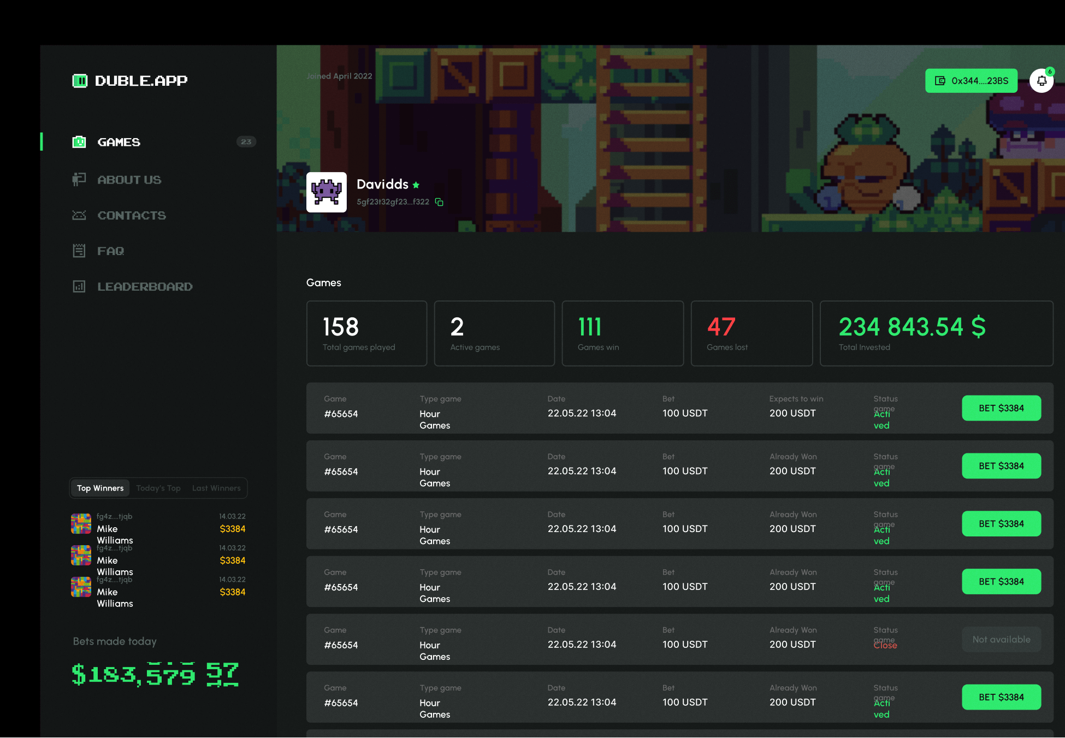Open the Leaderboard menu item
The image size is (1065, 738).
(x=145, y=286)
